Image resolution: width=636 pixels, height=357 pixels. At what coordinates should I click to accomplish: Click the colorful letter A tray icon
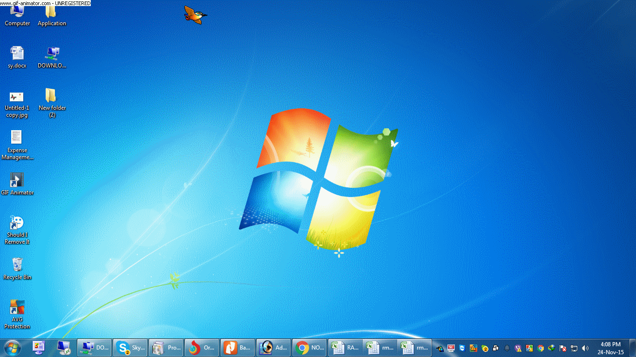(529, 348)
